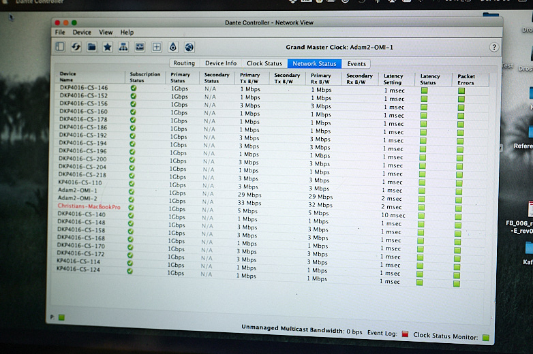Click the folder icon to load preset

(x=91, y=47)
